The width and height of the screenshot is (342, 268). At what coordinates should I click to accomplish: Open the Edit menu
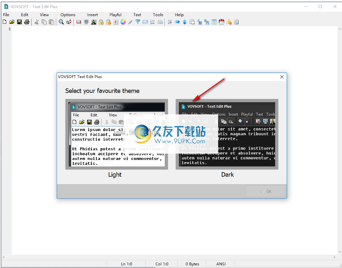(25, 15)
